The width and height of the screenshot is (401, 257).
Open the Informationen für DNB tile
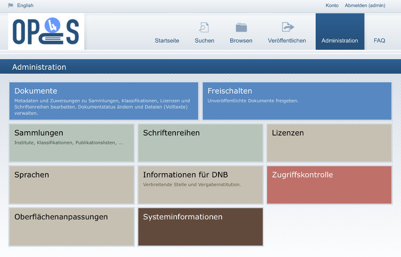pos(200,185)
